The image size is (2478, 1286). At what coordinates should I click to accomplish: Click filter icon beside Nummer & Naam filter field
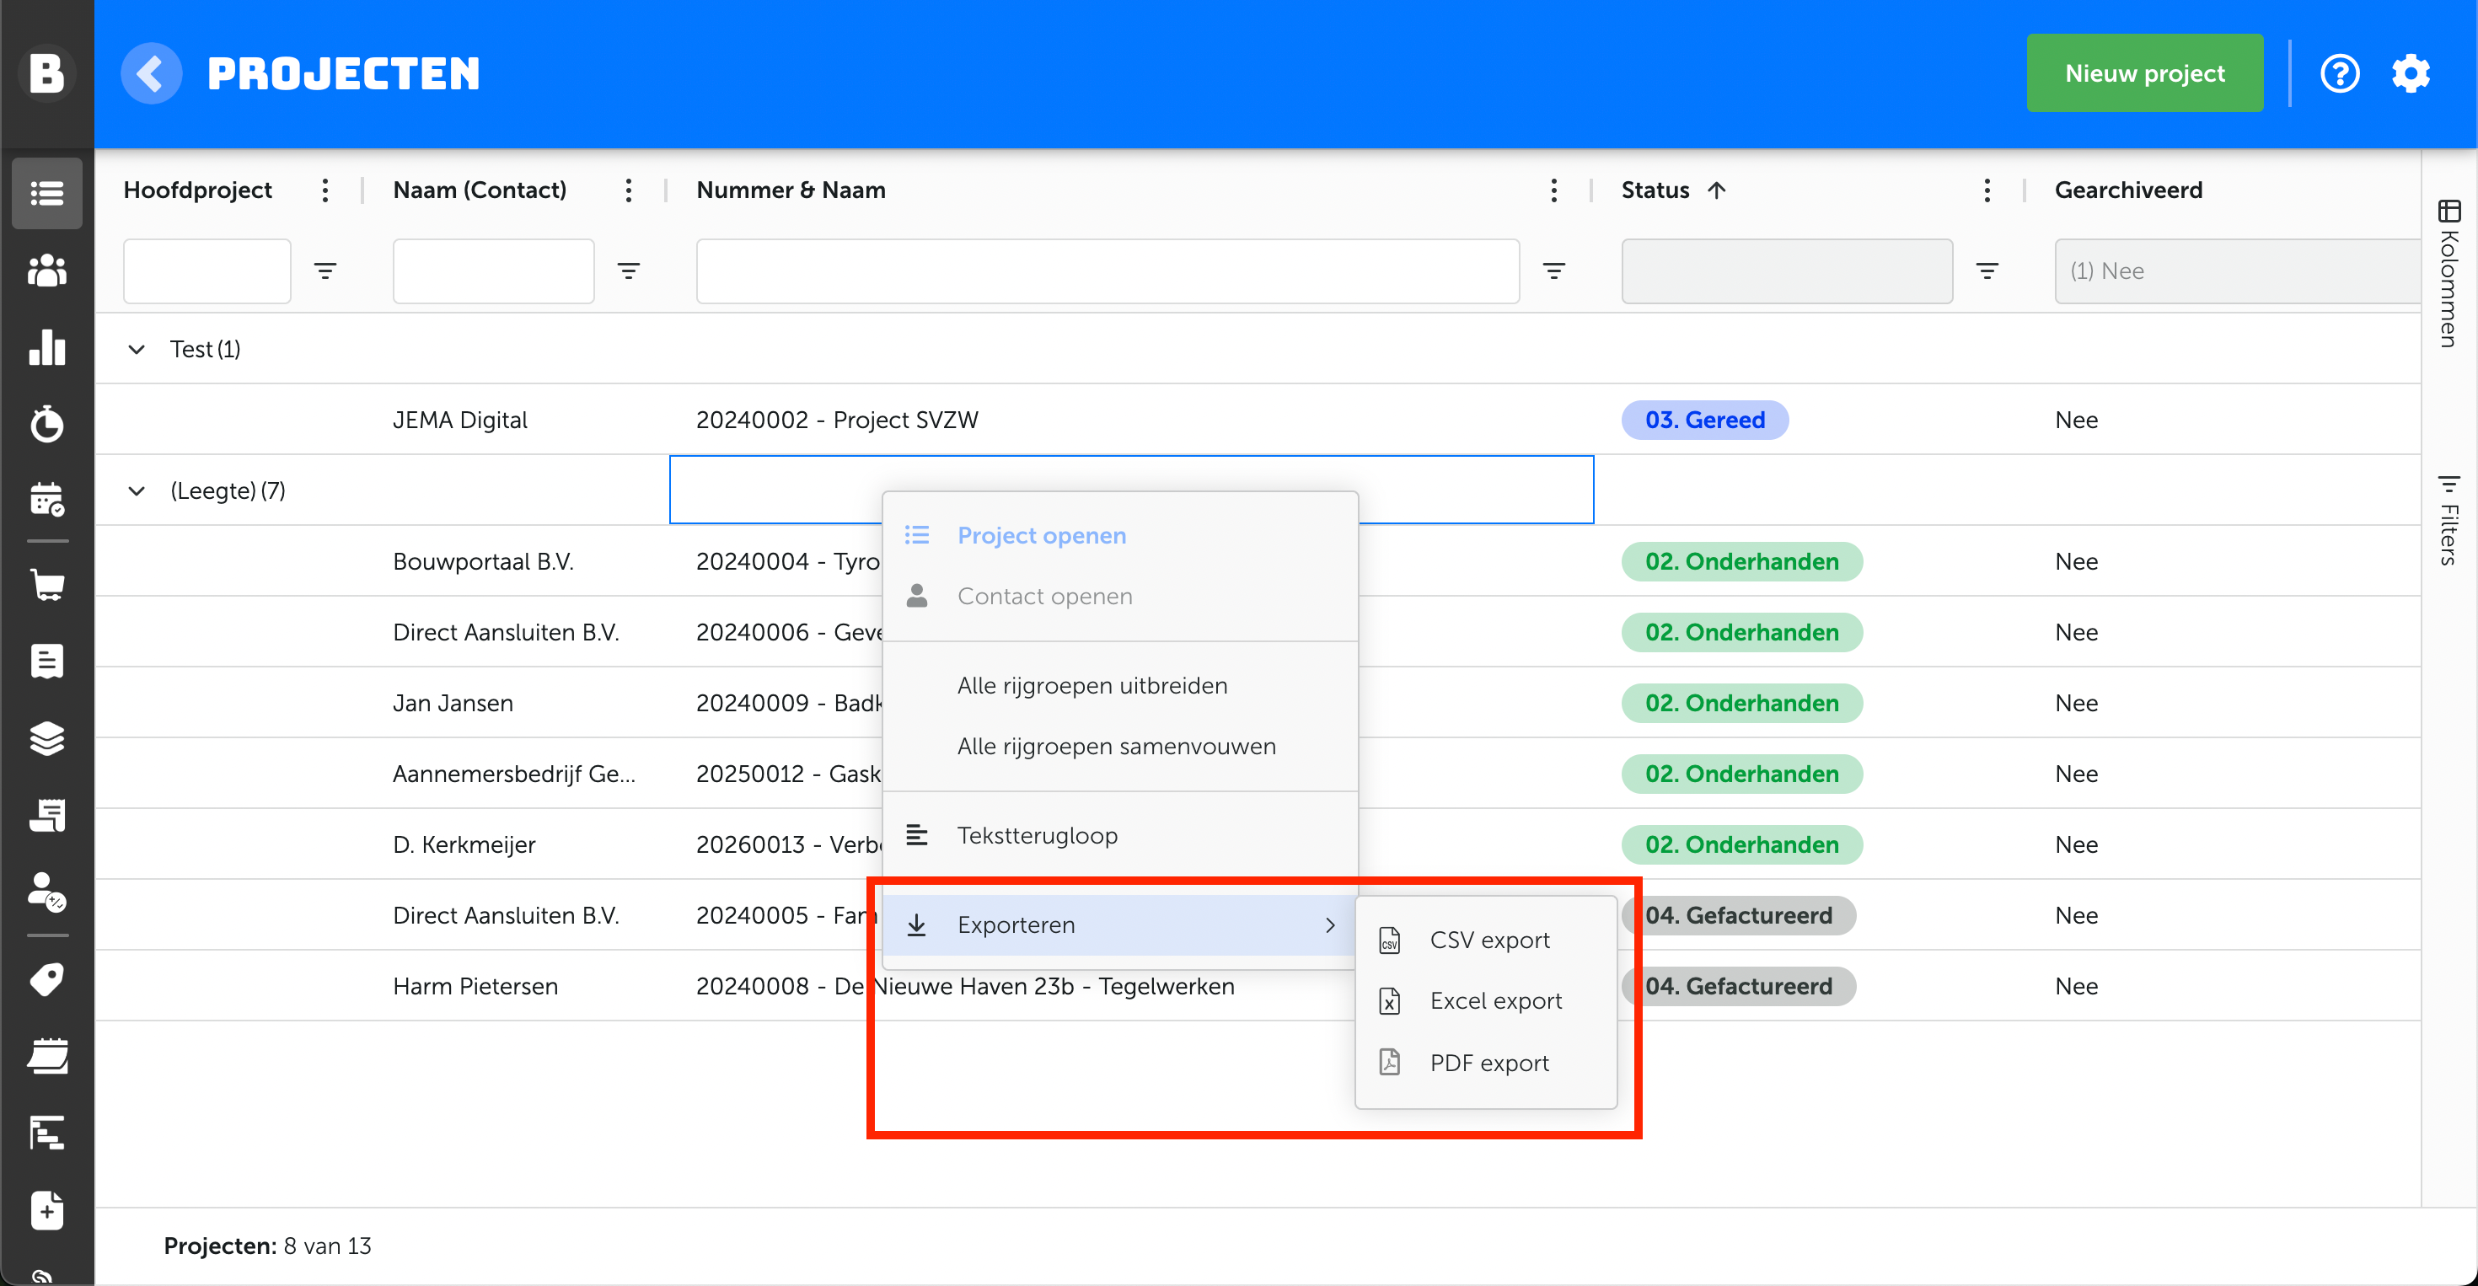point(1553,271)
